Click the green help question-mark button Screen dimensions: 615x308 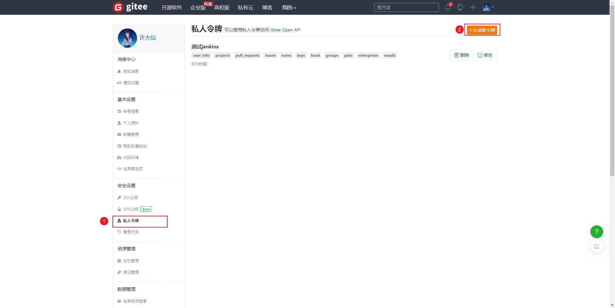pos(596,231)
